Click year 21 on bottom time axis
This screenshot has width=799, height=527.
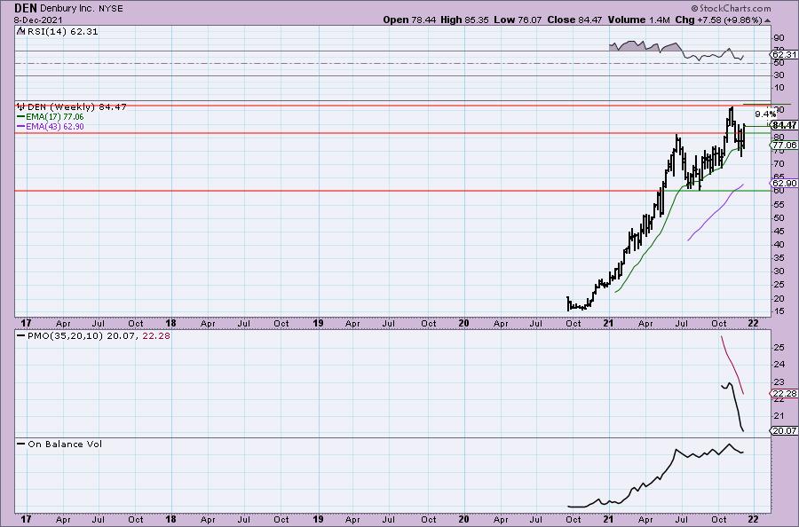(x=608, y=519)
